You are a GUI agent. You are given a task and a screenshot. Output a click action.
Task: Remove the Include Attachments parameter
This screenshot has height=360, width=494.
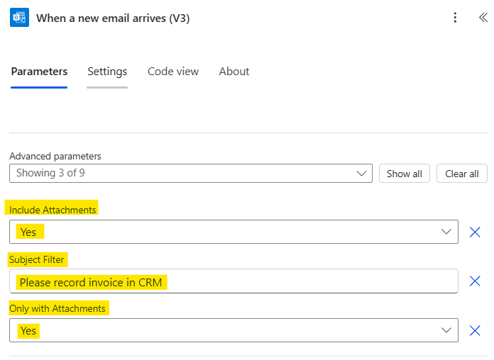475,232
